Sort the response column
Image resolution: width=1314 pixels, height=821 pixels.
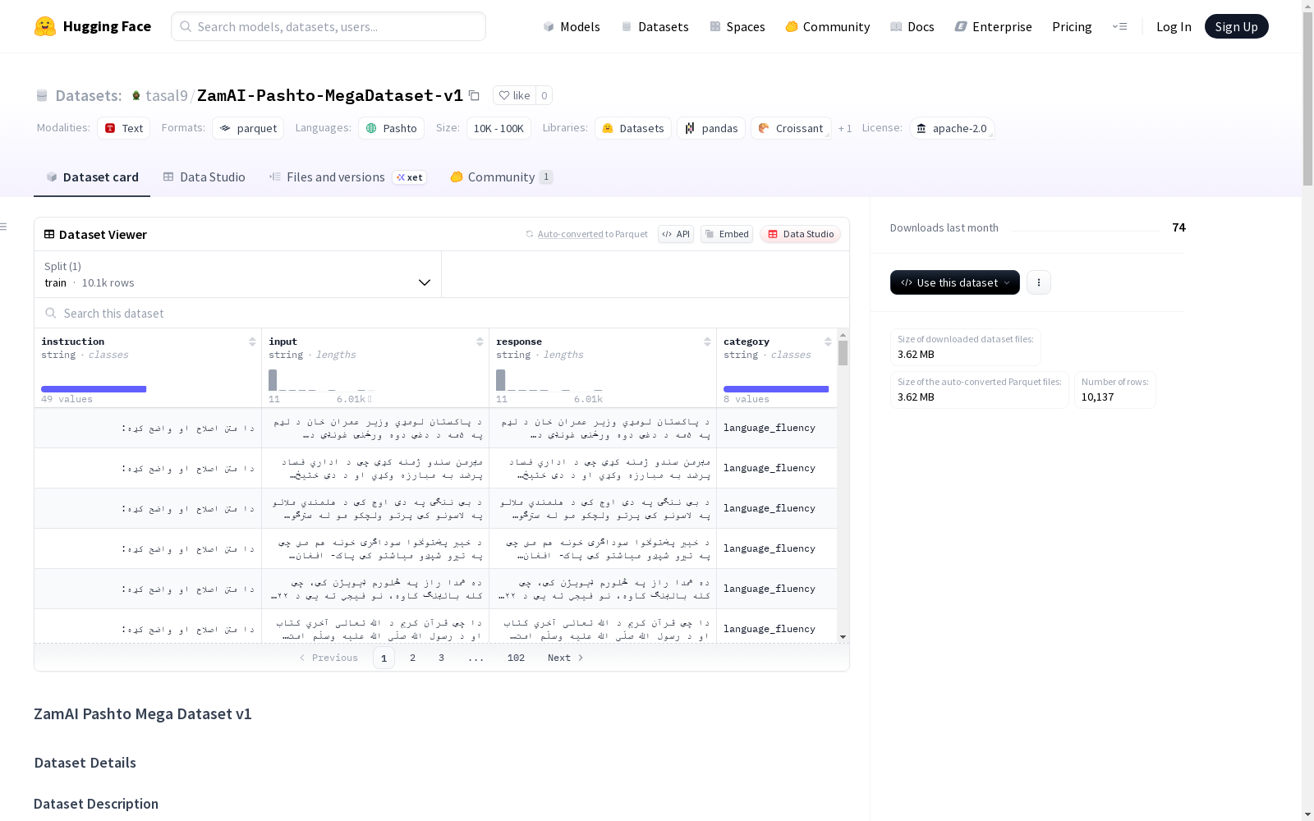[707, 342]
